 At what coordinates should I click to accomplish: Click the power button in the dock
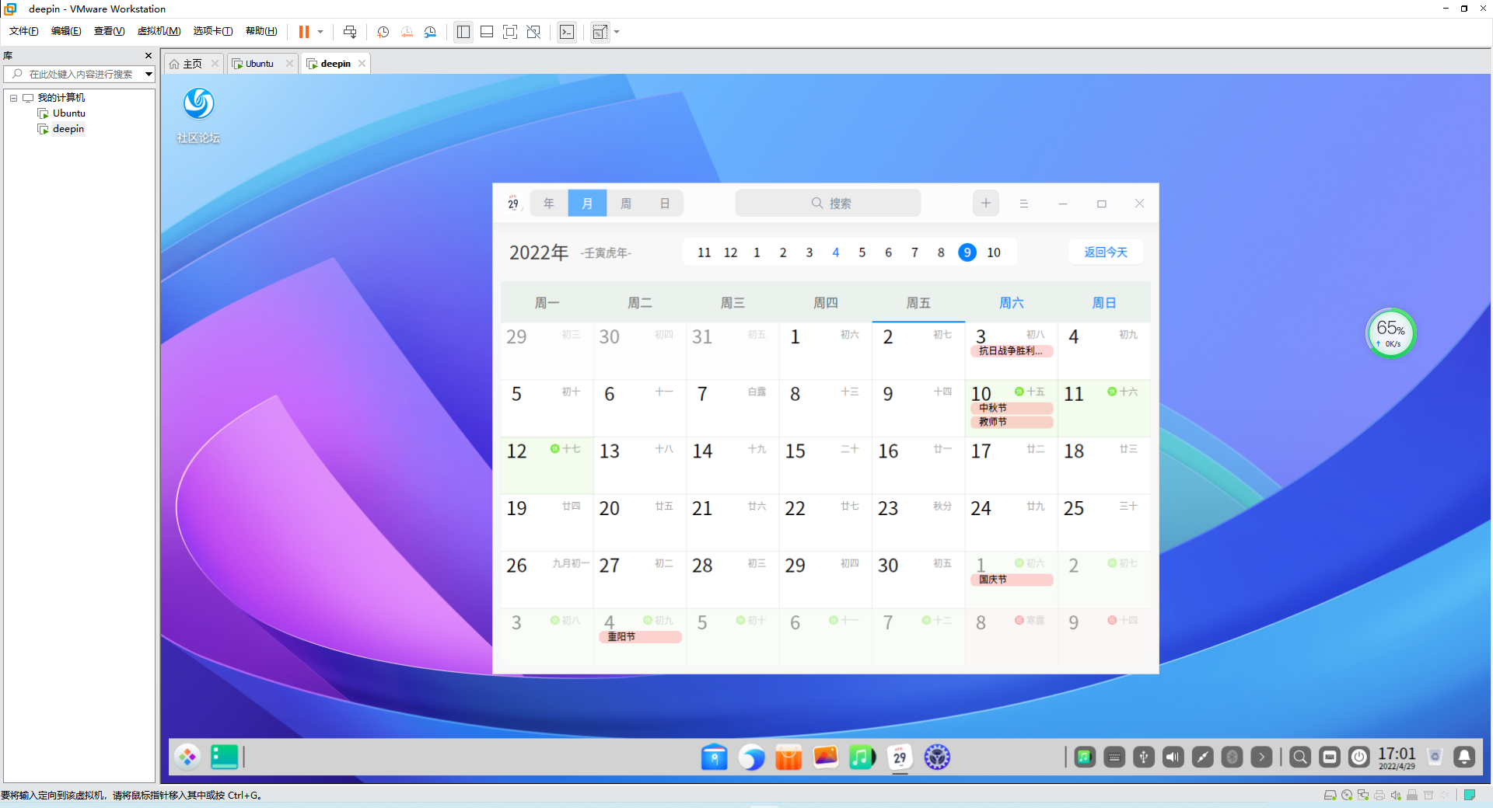coord(1359,757)
